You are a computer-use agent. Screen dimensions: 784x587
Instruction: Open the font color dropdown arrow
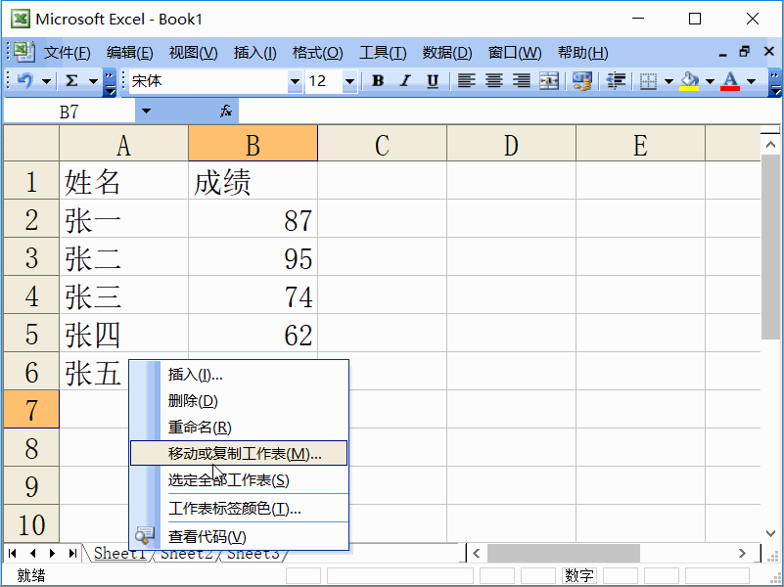pos(751,81)
